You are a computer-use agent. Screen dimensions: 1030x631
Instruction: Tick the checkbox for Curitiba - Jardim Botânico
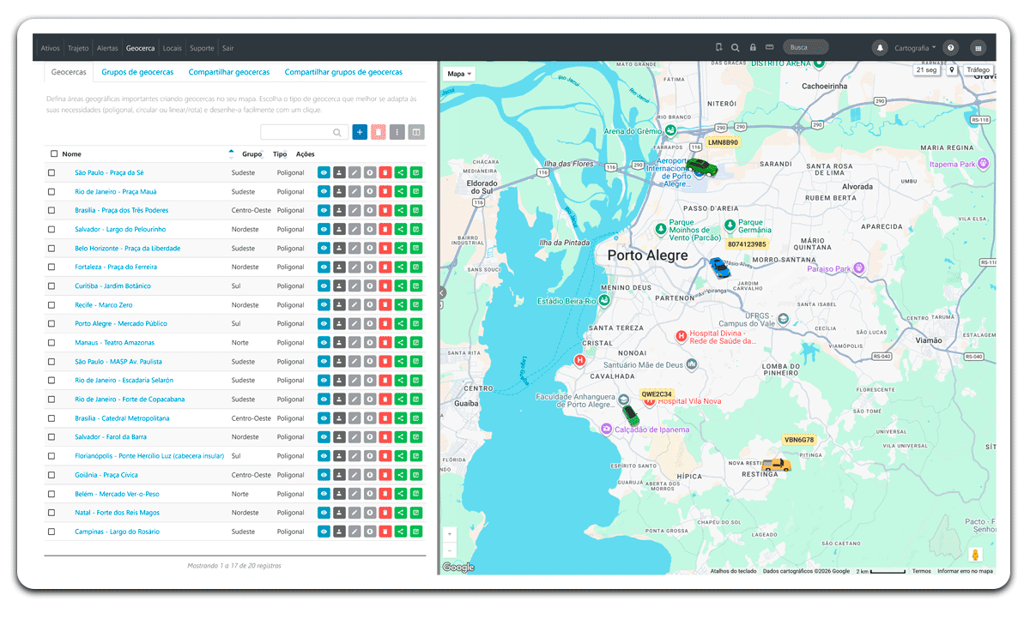51,285
